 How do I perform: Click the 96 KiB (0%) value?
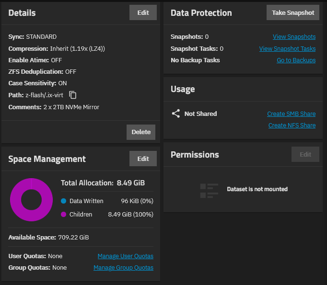click(137, 201)
